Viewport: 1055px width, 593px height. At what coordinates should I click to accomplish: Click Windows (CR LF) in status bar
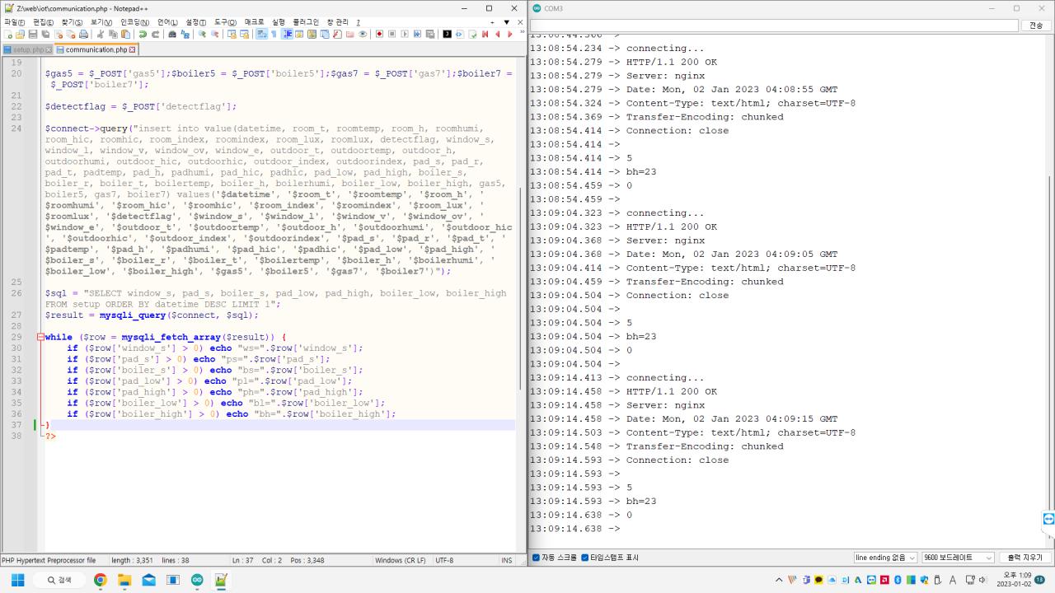(x=401, y=560)
